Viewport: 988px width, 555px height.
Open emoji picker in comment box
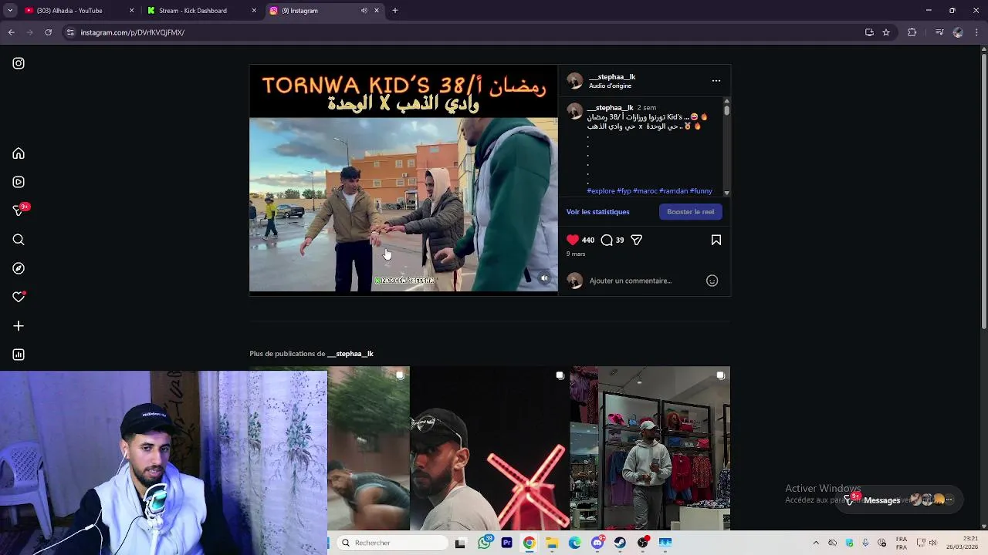[712, 281]
